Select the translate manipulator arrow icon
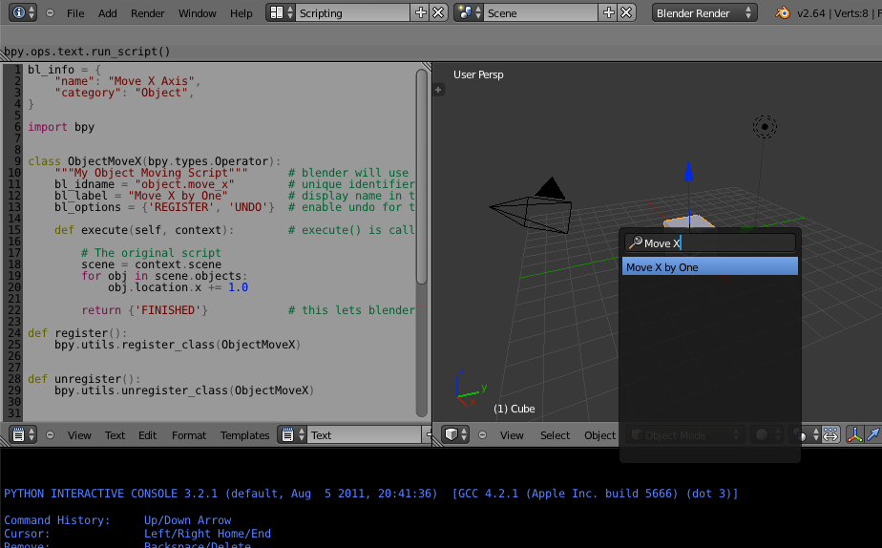 pyautogui.click(x=873, y=435)
